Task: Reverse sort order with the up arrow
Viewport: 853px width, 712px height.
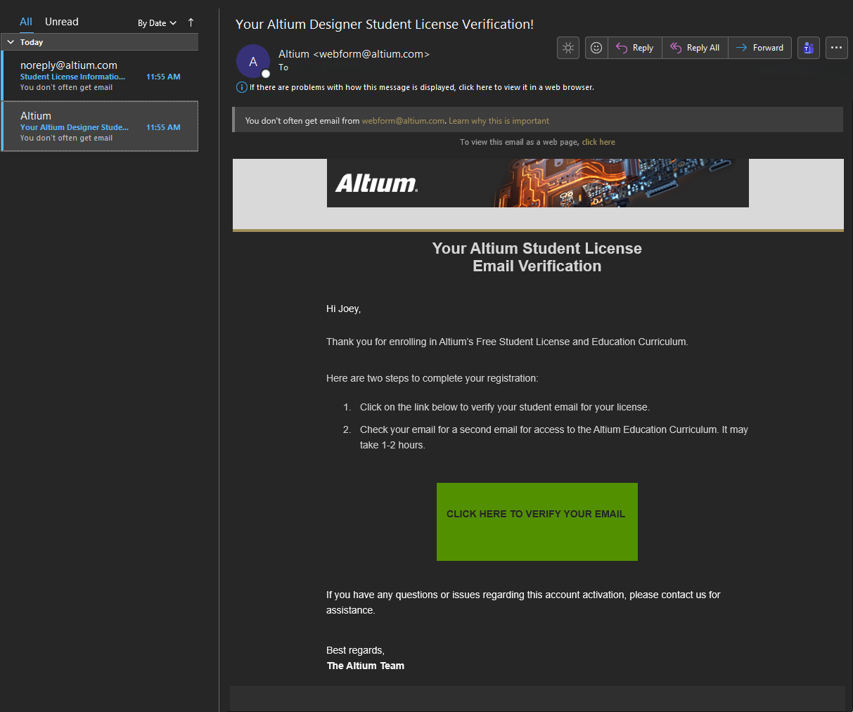Action: pos(191,22)
